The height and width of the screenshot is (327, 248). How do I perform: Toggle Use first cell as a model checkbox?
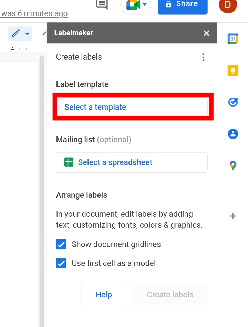pos(61,263)
